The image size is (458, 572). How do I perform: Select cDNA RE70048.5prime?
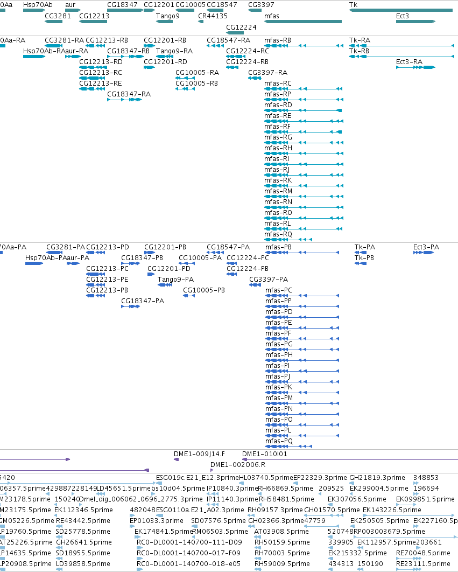click(424, 553)
